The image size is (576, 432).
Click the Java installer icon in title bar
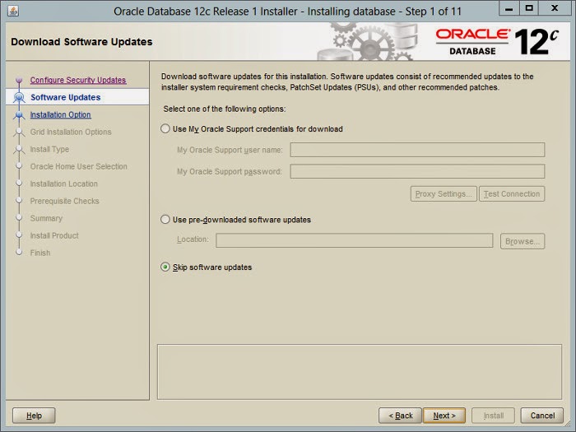pos(13,11)
